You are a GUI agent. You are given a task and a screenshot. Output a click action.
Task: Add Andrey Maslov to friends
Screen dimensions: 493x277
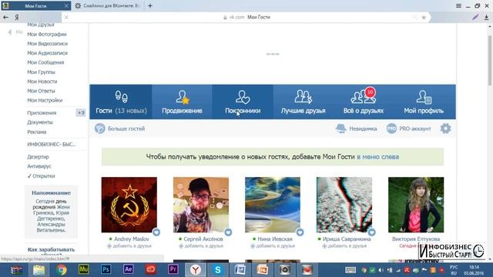pyautogui.click(x=129, y=246)
